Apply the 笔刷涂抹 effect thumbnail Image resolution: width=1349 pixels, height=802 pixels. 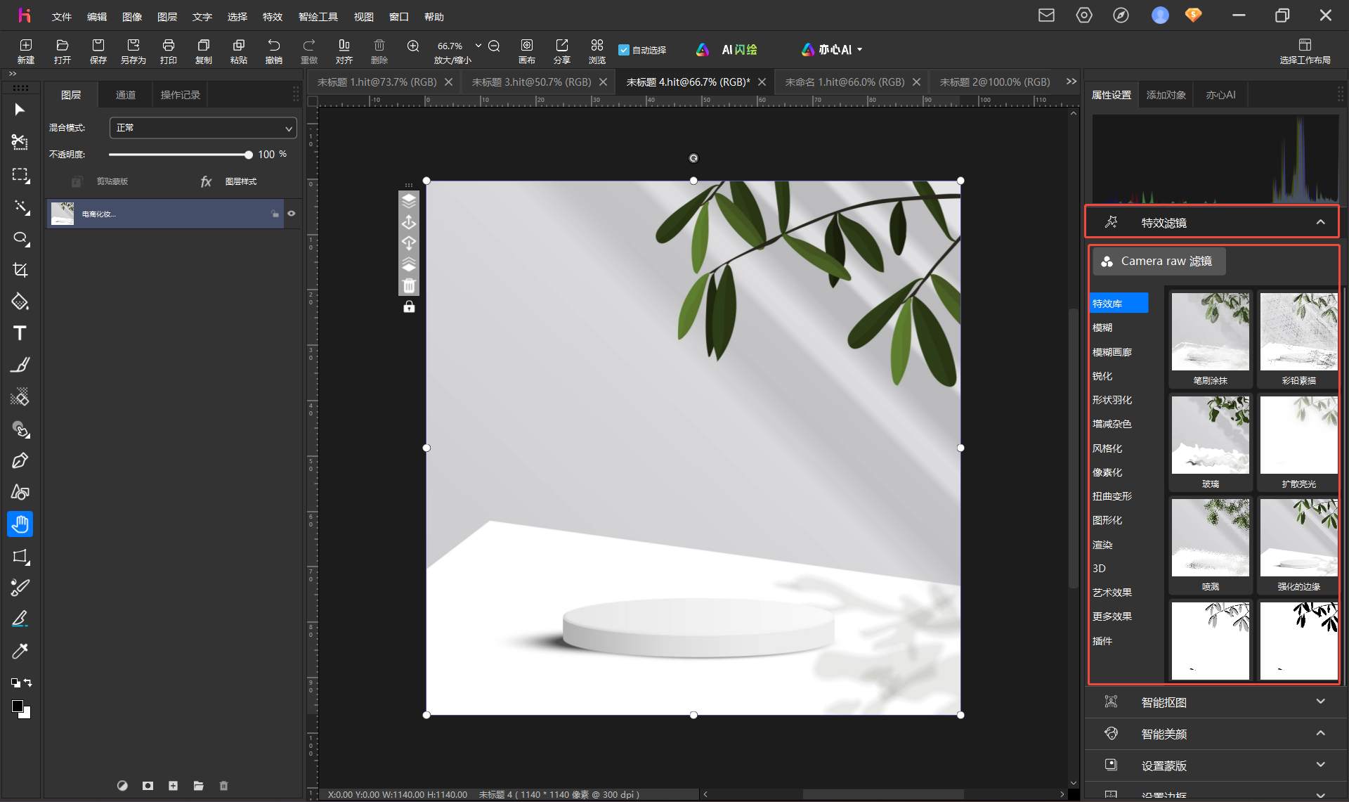(x=1210, y=339)
